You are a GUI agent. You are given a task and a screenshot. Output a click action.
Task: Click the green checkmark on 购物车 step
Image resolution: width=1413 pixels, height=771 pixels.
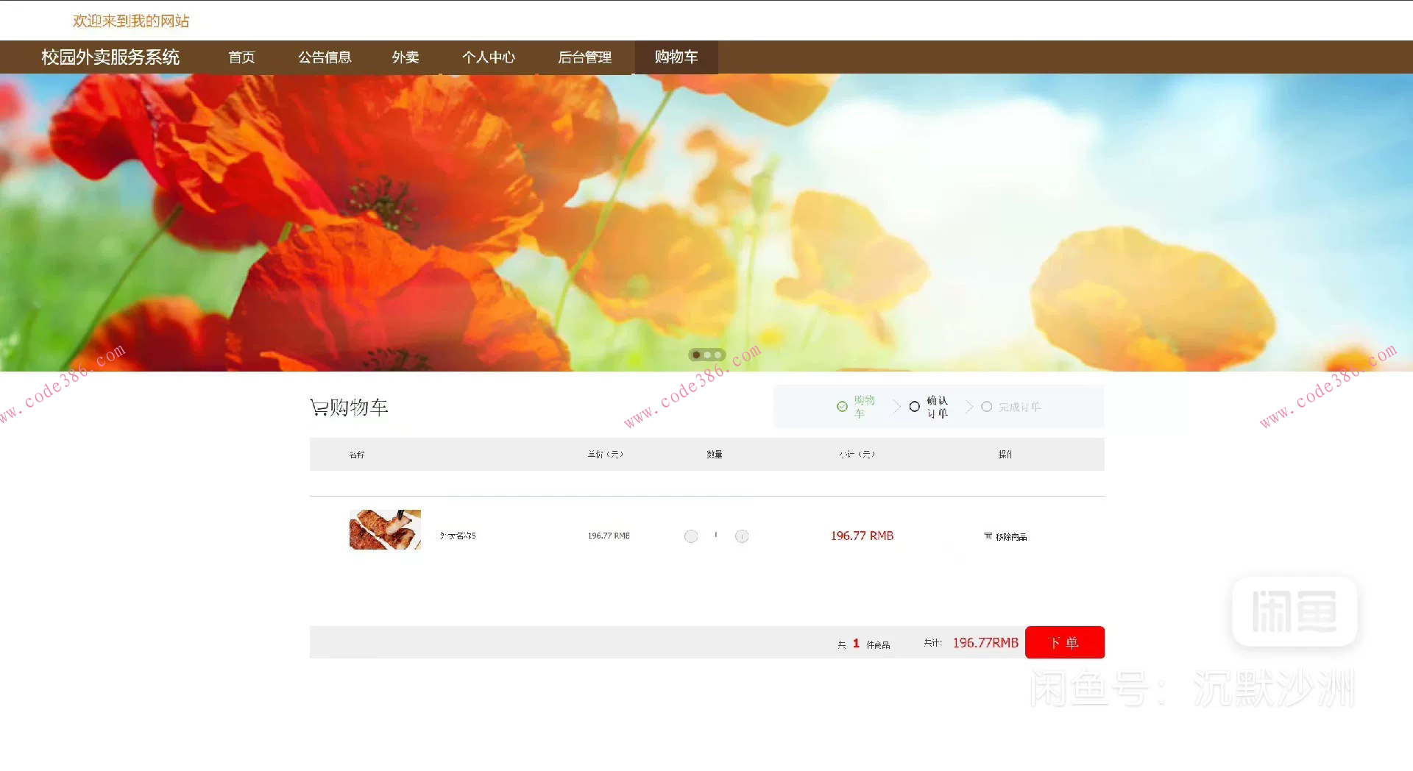tap(841, 406)
